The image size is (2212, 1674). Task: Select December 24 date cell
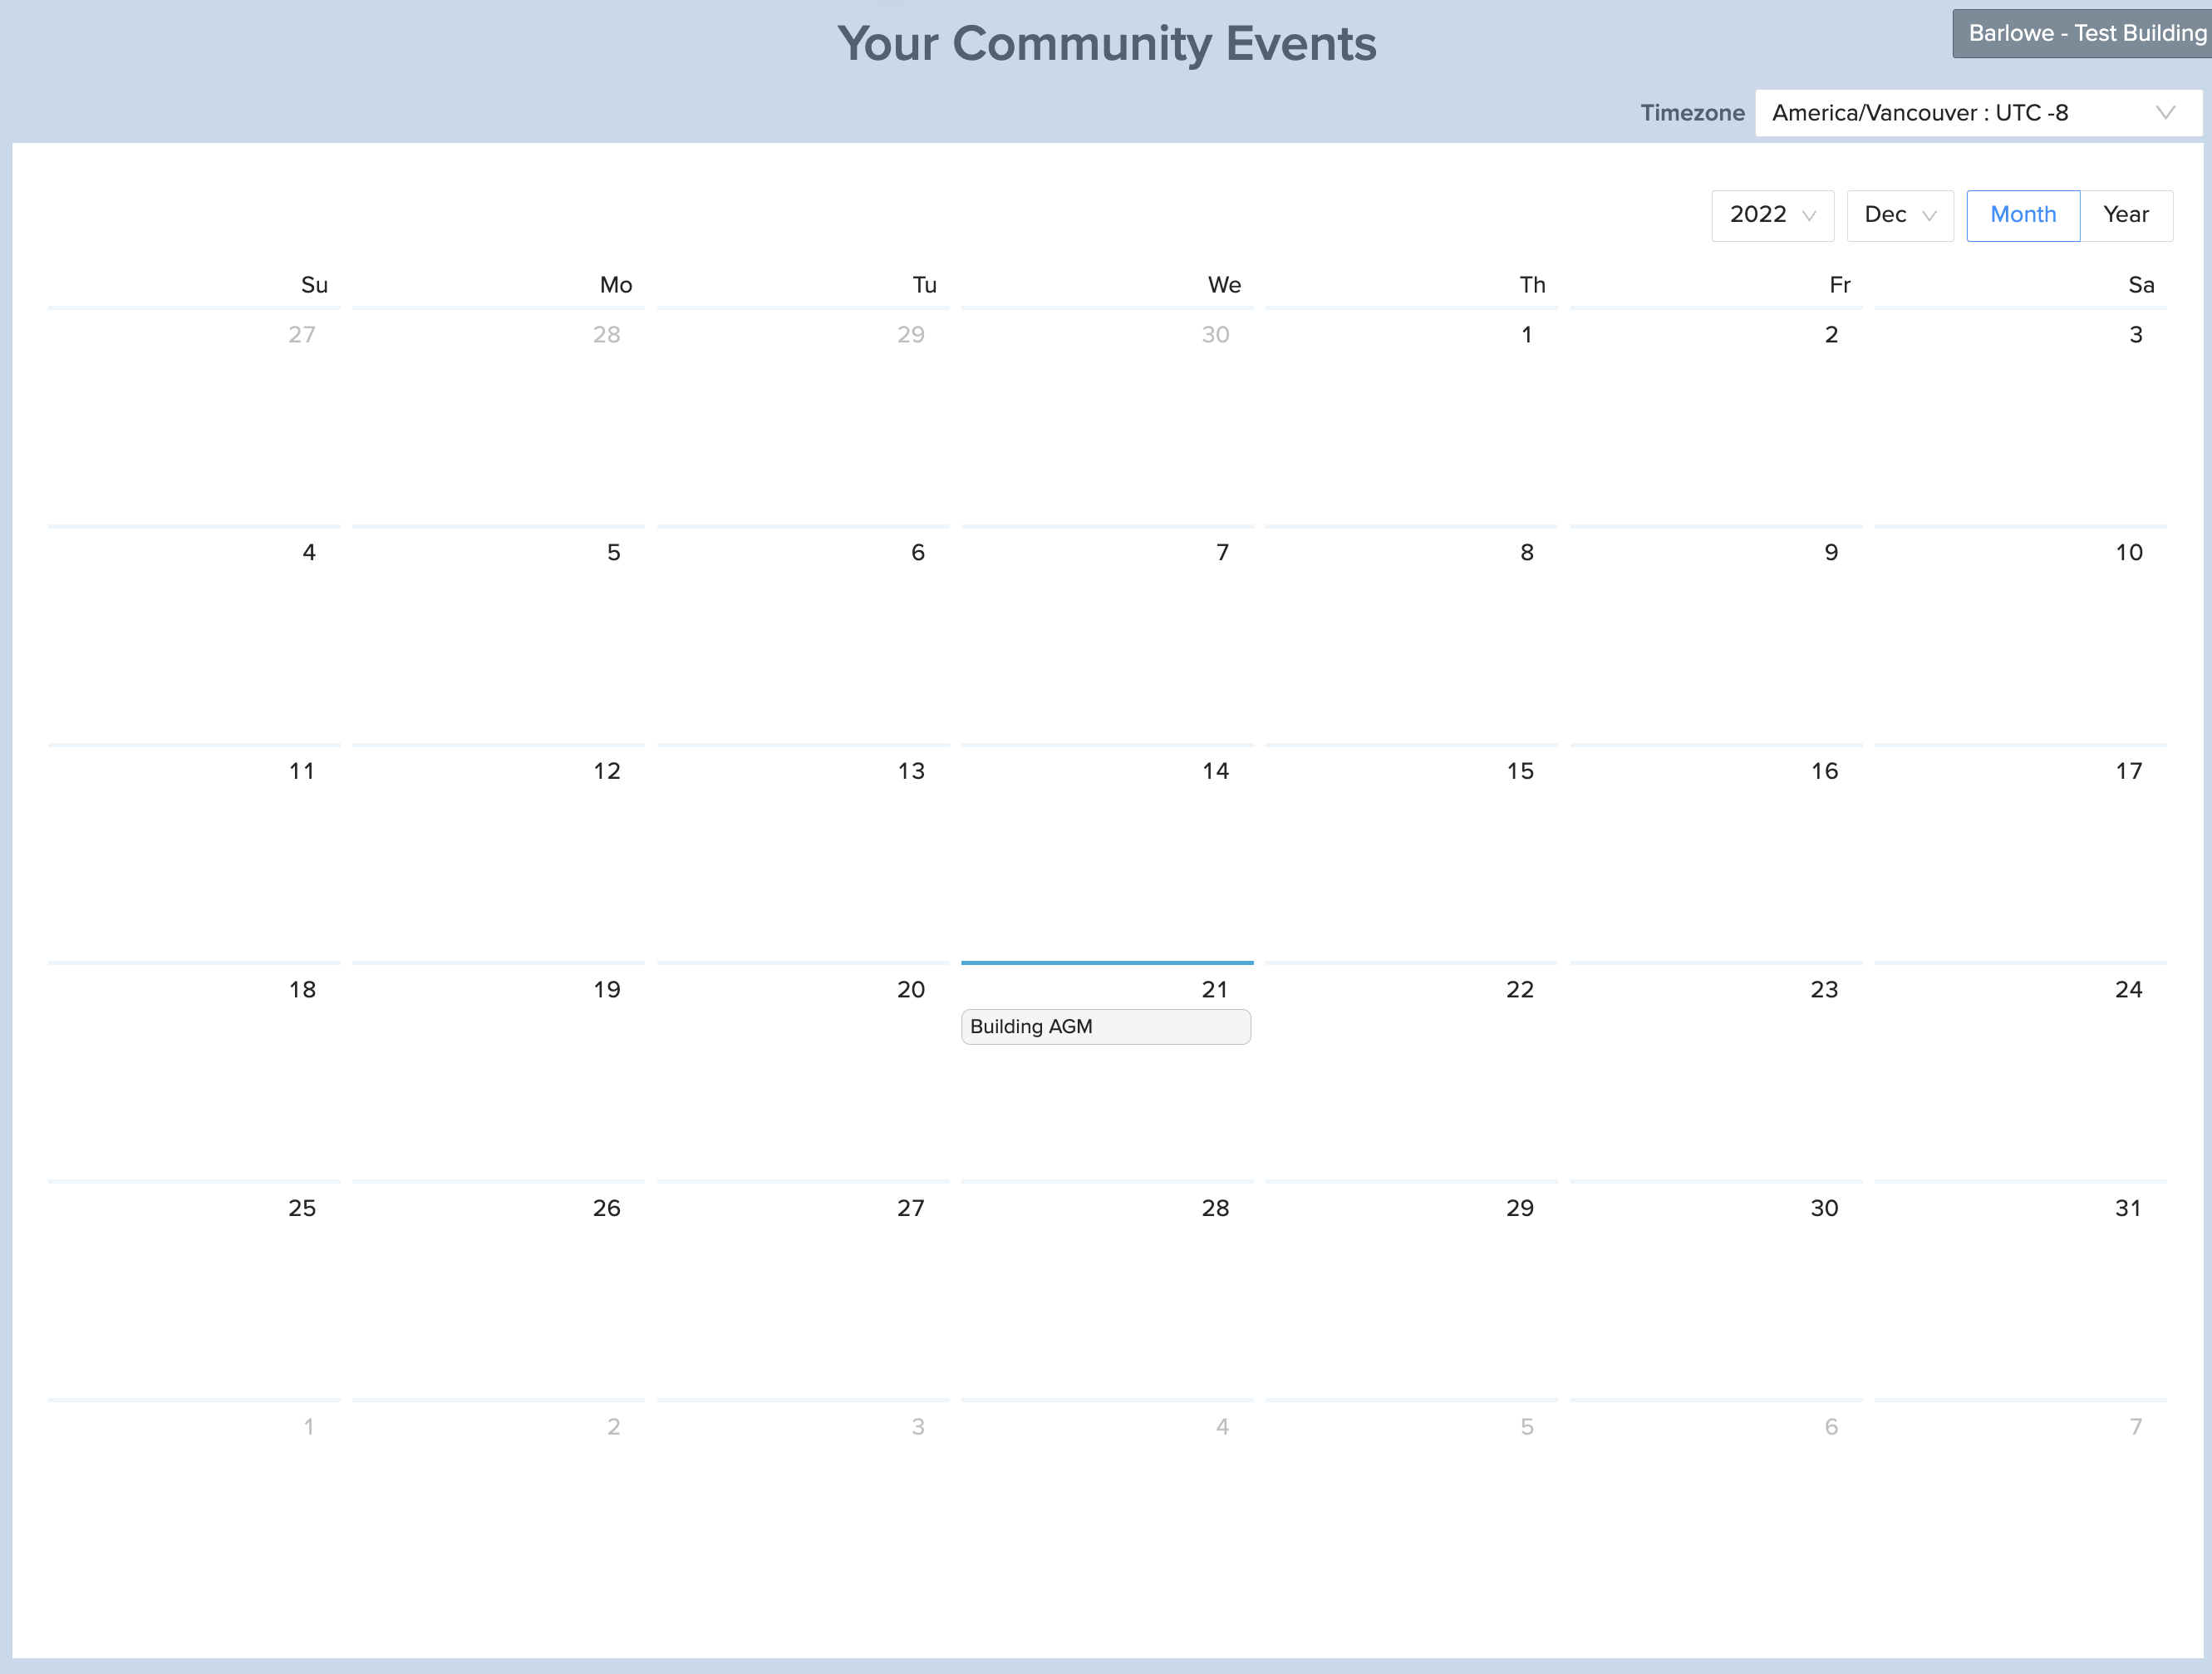2020,1070
